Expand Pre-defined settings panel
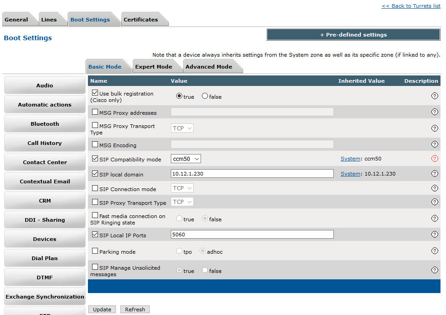The height and width of the screenshot is (315, 446). pos(353,35)
